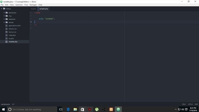Open bitnami.css file

point(12,29)
